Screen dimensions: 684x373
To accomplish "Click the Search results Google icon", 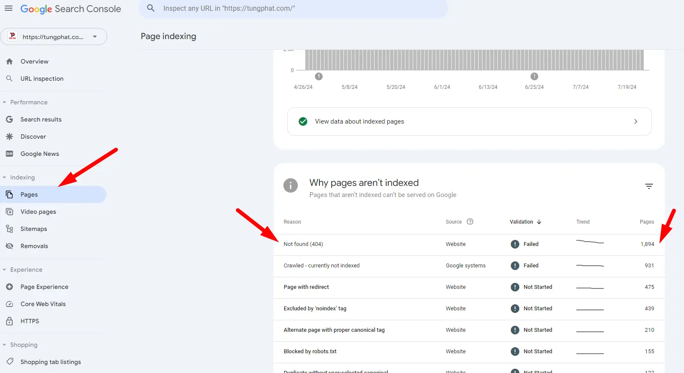I will (x=9, y=119).
